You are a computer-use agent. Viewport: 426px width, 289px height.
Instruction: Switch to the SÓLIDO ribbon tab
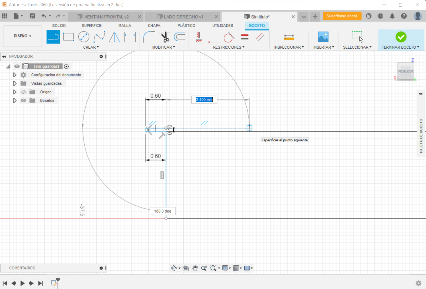[x=59, y=26]
